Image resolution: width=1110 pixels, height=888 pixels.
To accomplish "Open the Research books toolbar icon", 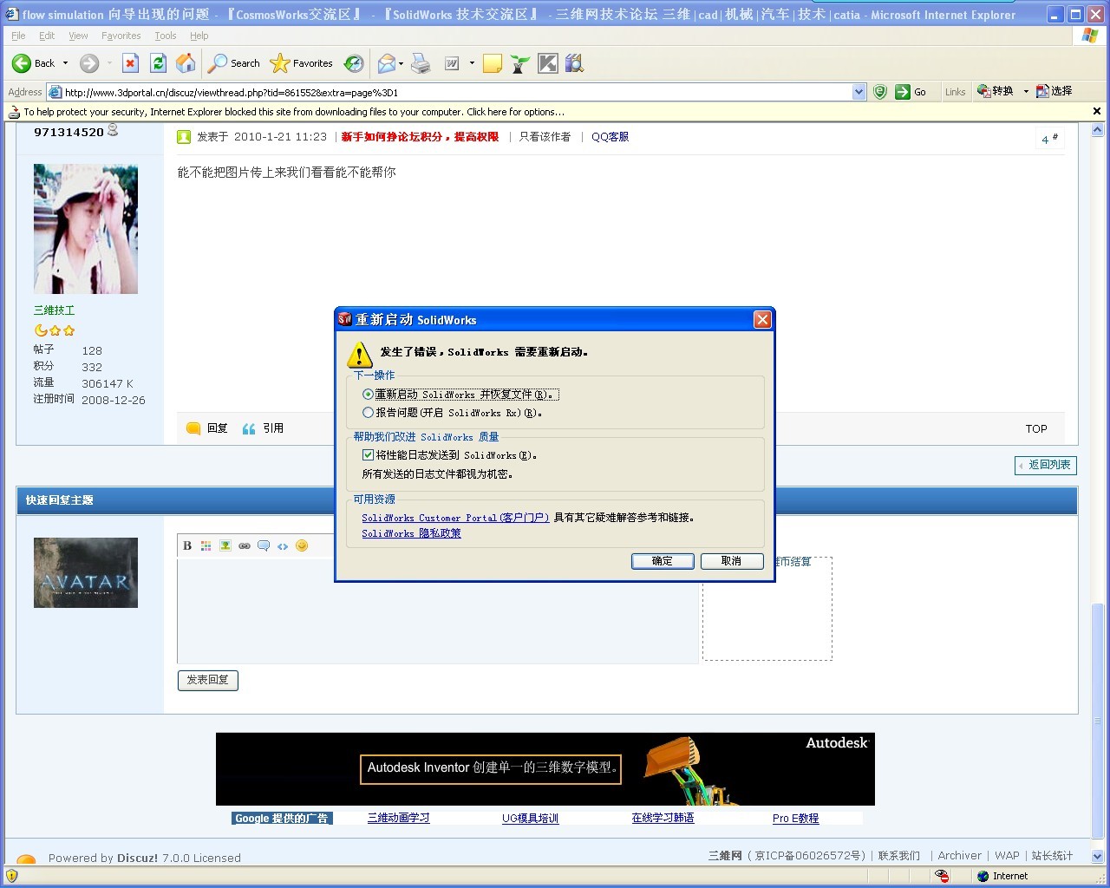I will [x=574, y=63].
